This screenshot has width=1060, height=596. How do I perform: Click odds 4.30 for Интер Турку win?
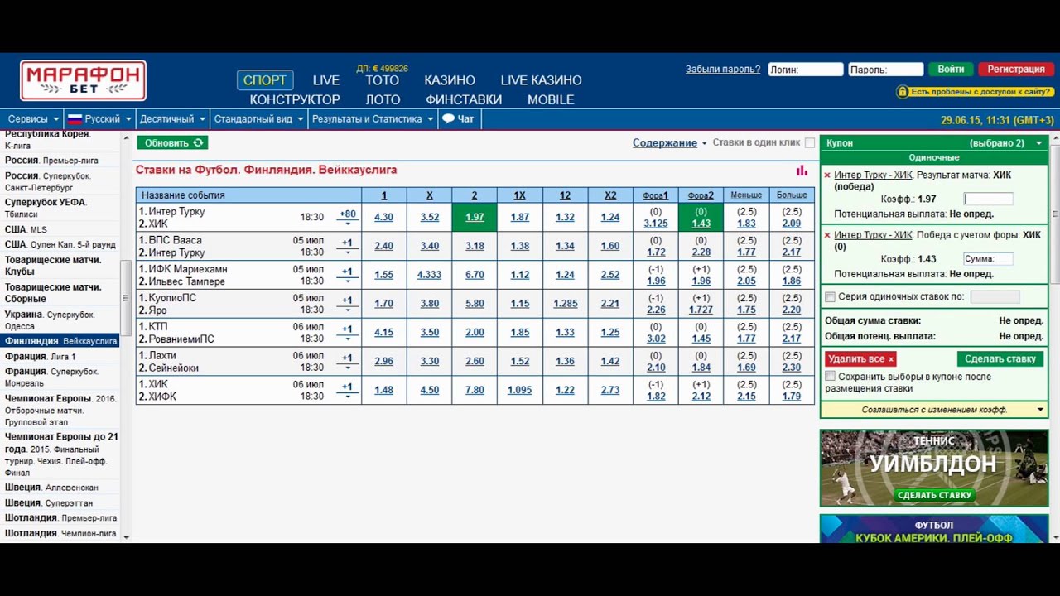coord(383,218)
